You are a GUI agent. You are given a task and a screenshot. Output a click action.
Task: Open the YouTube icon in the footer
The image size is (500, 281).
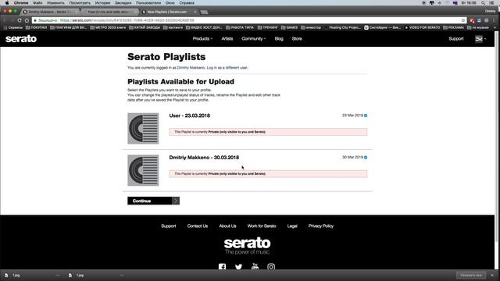255,266
